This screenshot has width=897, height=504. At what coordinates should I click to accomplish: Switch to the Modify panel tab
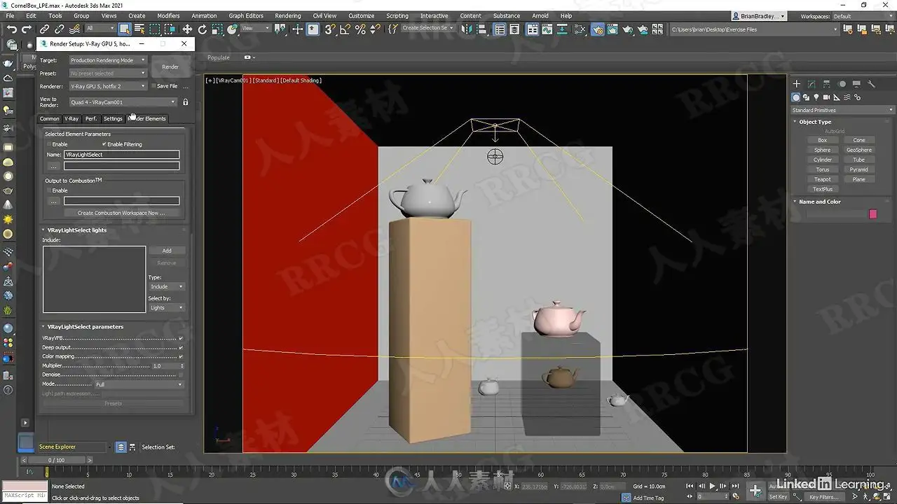812,84
